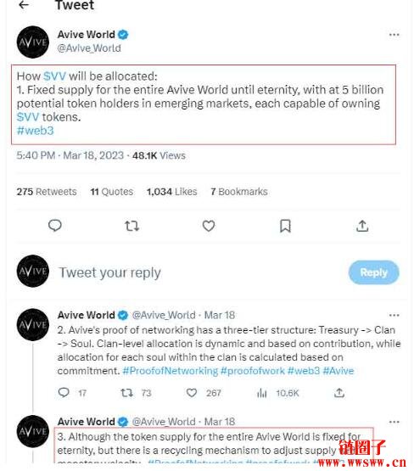
Task: View analytics icon showing 10.6K views
Action: pyautogui.click(x=262, y=393)
